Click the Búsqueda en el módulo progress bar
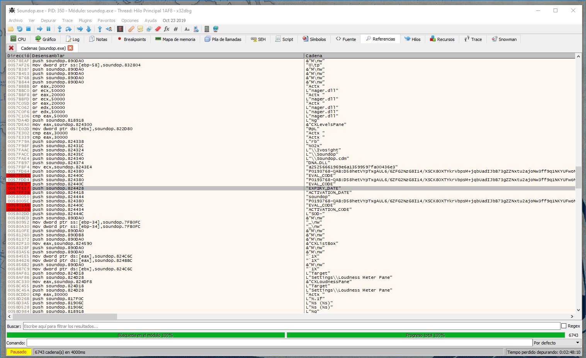Viewport: 586px width, 358px height. pyautogui.click(x=146, y=335)
